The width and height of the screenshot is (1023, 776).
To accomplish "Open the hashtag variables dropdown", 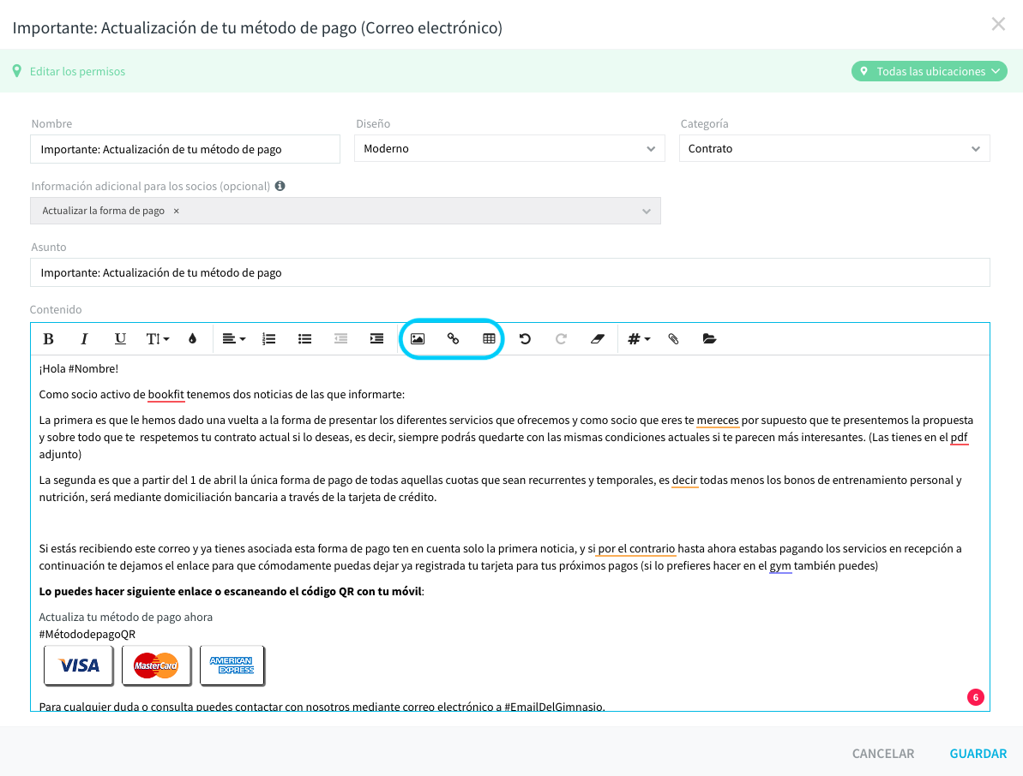I will click(x=639, y=339).
